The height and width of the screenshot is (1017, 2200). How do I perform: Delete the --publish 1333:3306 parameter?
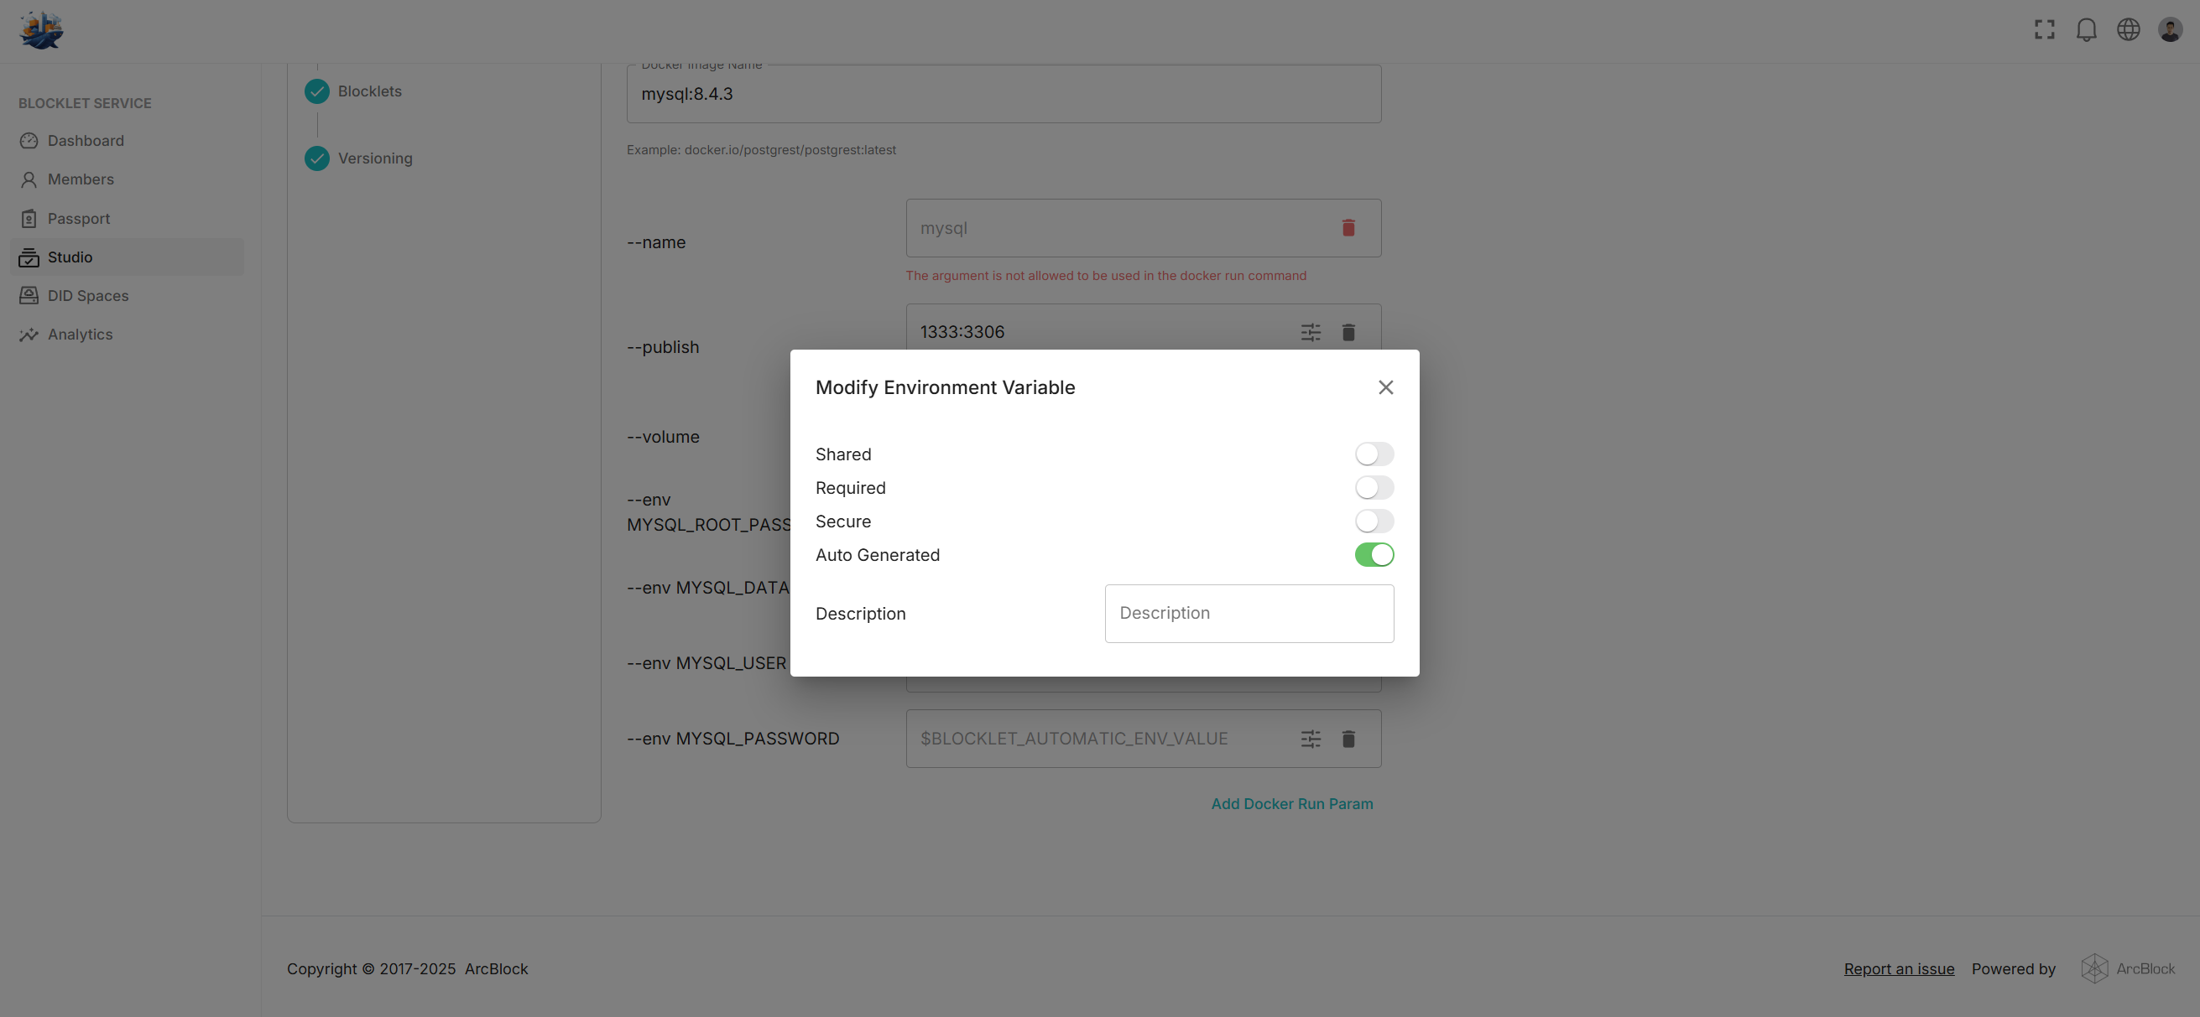coord(1348,332)
